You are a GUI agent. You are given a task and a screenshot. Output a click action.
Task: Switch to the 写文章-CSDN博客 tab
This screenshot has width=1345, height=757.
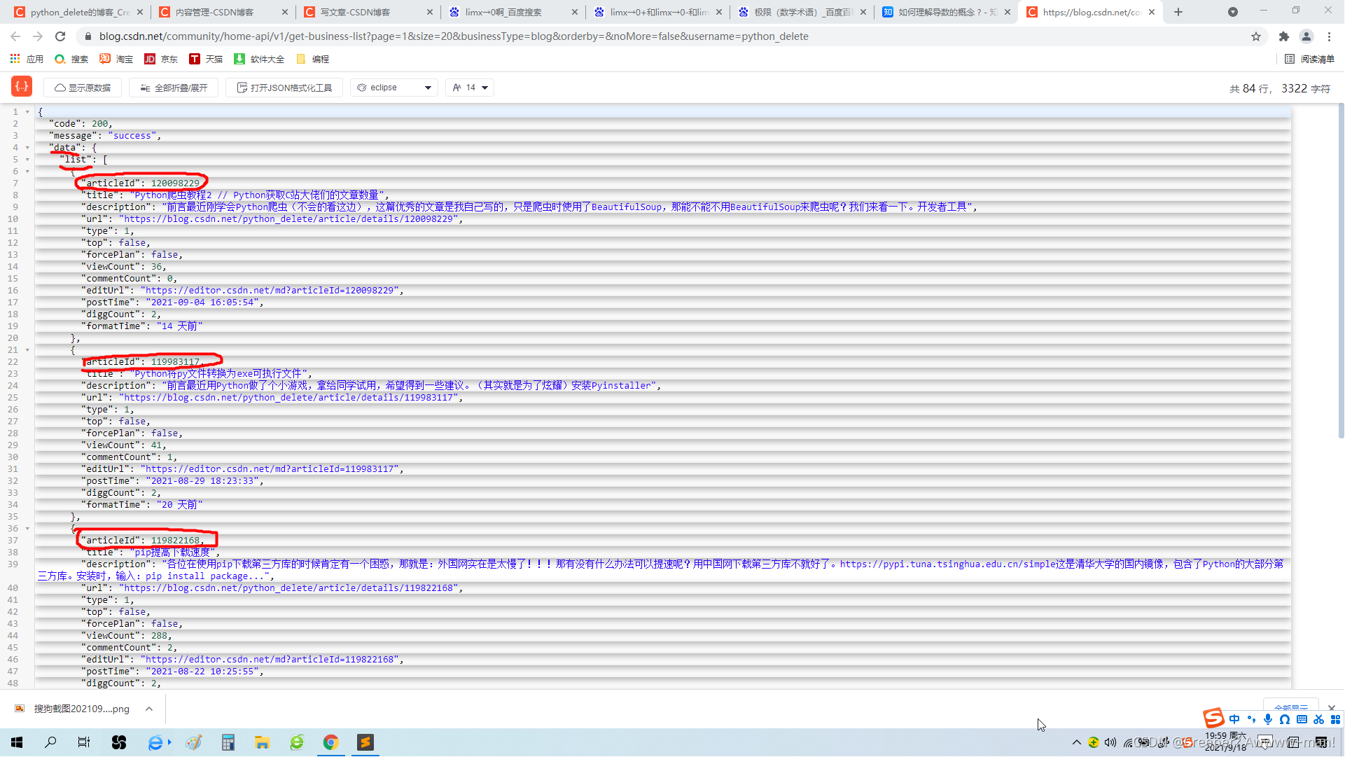355,12
